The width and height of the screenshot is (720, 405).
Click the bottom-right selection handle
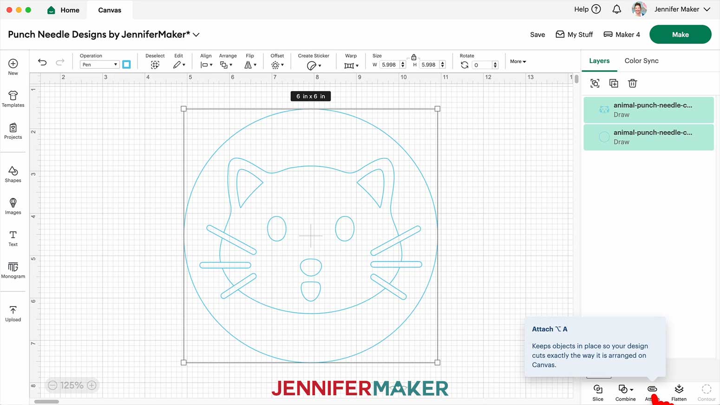coord(437,362)
